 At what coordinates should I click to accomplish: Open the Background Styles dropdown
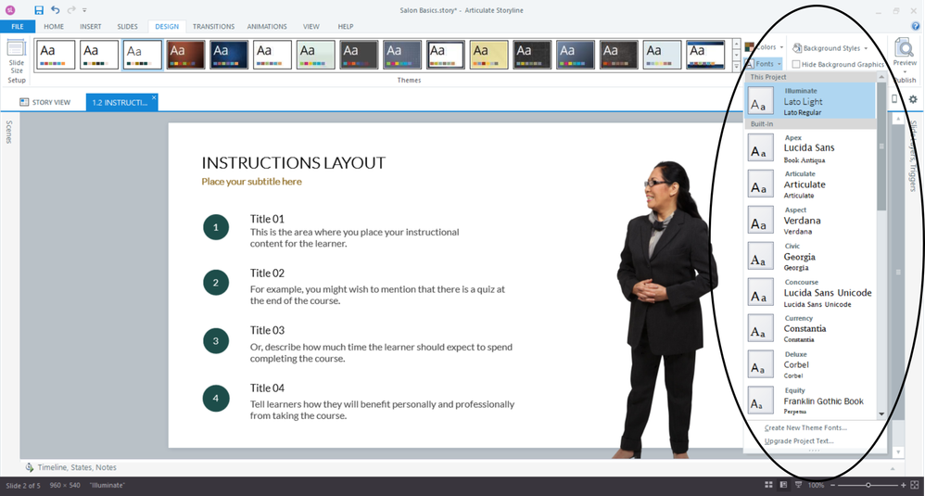(830, 48)
